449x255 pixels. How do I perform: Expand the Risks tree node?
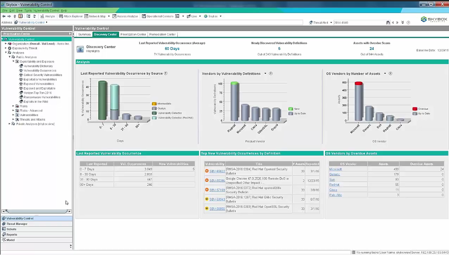point(13,106)
